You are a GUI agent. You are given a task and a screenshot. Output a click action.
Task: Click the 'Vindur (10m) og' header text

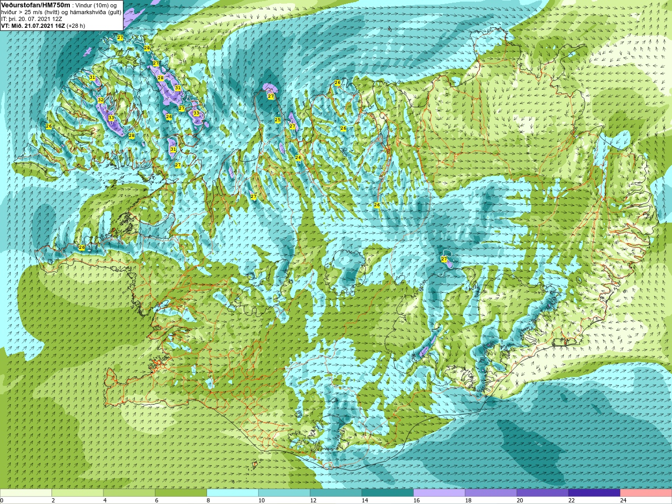pyautogui.click(x=97, y=5)
